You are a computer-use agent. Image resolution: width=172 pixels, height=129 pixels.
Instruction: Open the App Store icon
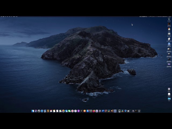[x=88, y=111]
